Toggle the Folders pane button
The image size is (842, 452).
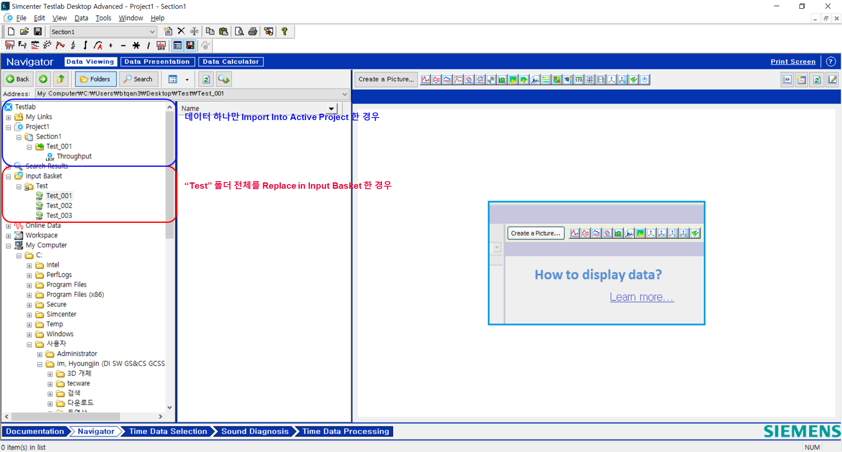(x=96, y=79)
